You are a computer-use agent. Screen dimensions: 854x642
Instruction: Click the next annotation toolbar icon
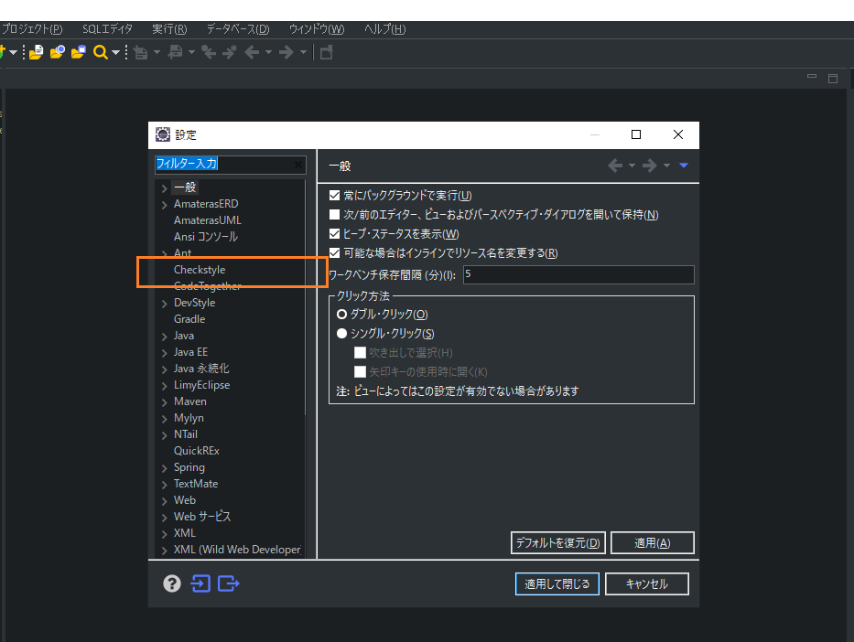click(141, 52)
